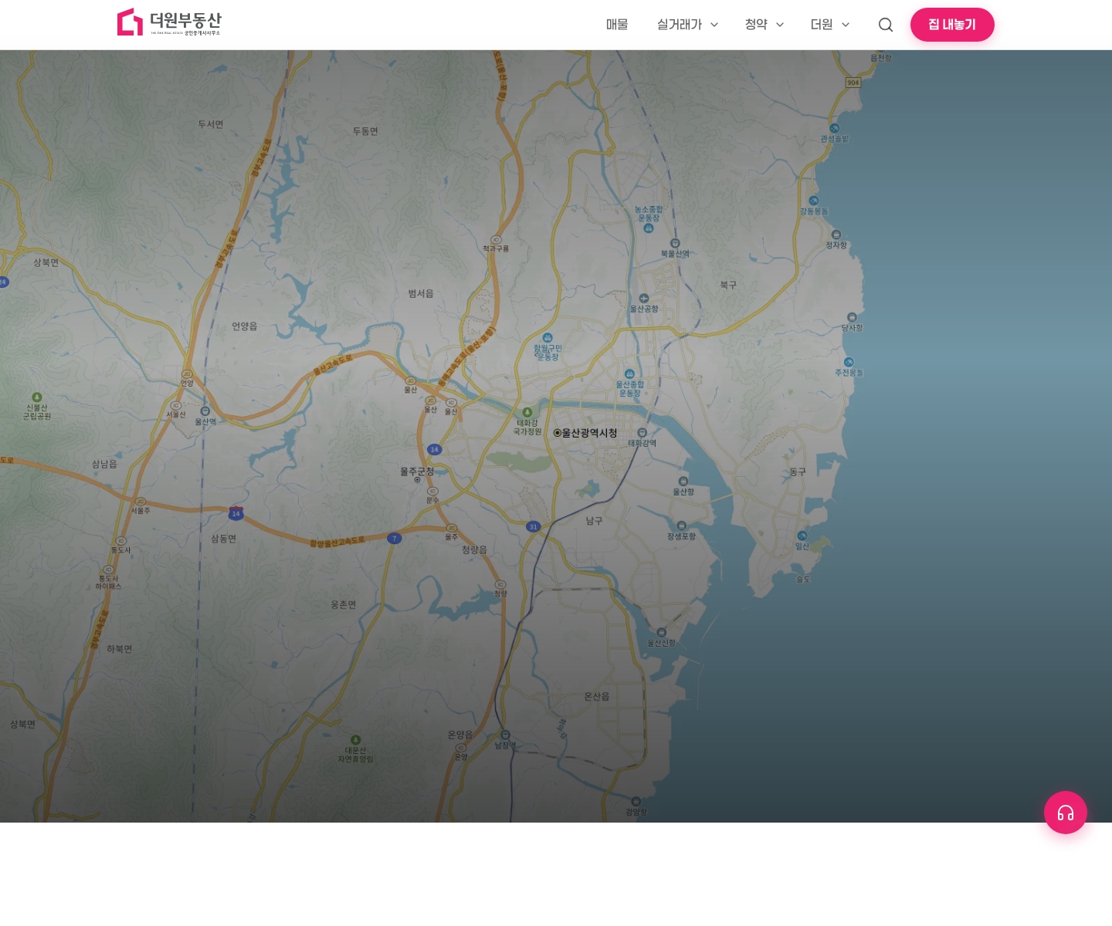
Task: Expand the 더원 dropdown chevron
Action: (846, 25)
